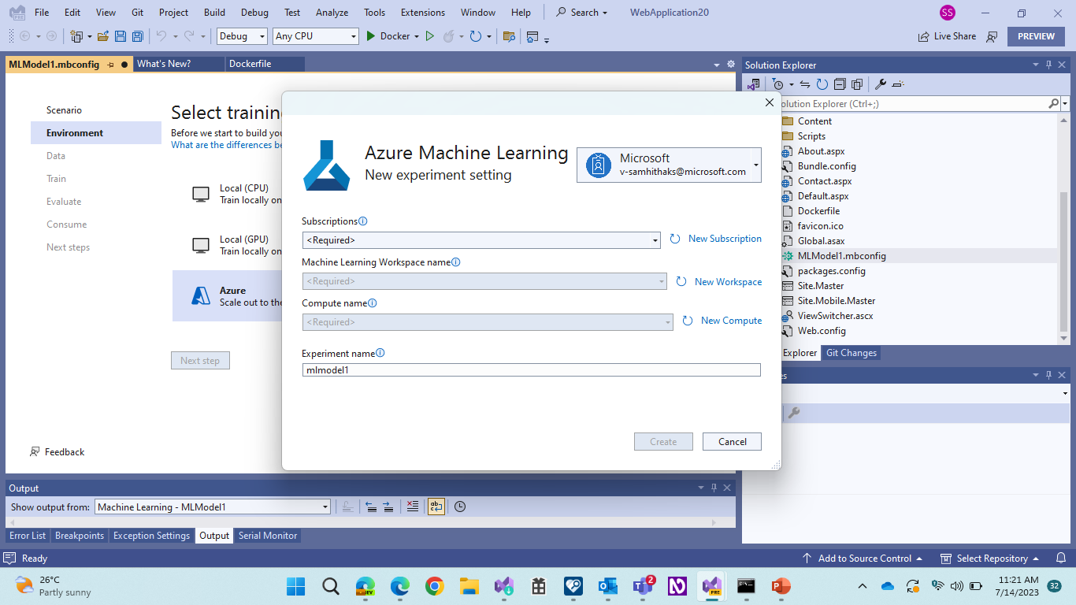Save all files using the Save All icon

coord(136,35)
